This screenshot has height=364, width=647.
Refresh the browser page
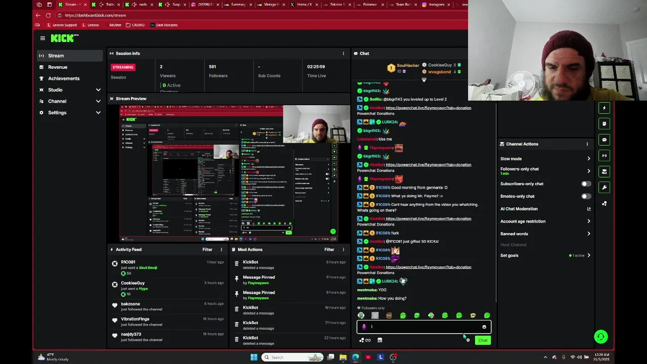[x=48, y=15]
